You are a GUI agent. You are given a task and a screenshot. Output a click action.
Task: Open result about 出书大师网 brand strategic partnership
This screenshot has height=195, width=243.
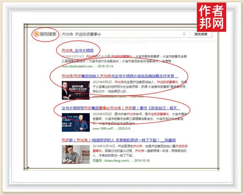[x=120, y=76]
